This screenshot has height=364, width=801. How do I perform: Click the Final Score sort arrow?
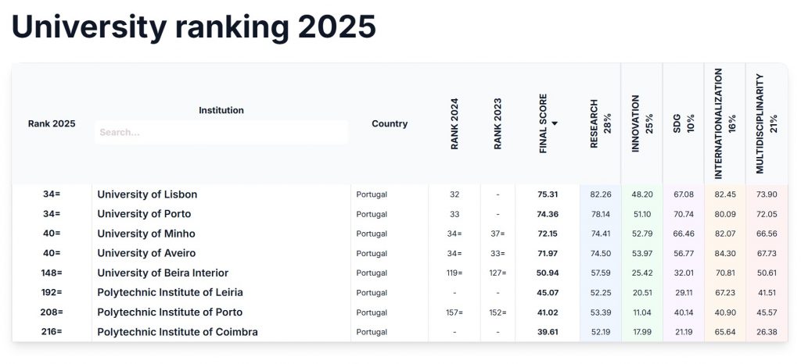555,123
